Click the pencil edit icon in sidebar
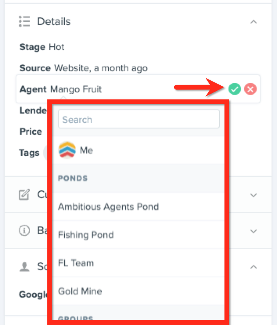Screen dimensions: 277x325 coord(24,195)
